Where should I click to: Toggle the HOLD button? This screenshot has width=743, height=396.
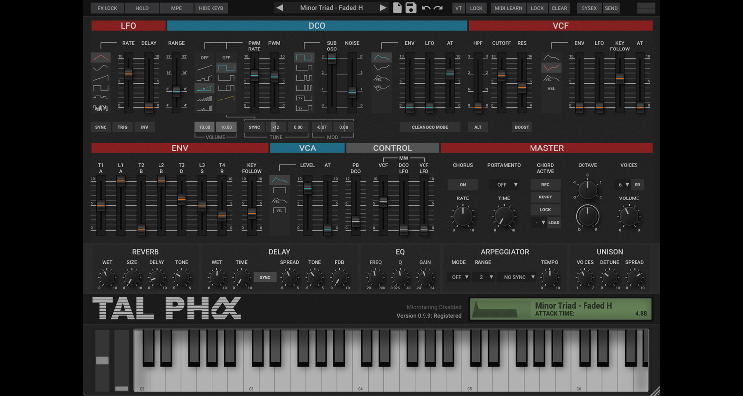142,8
